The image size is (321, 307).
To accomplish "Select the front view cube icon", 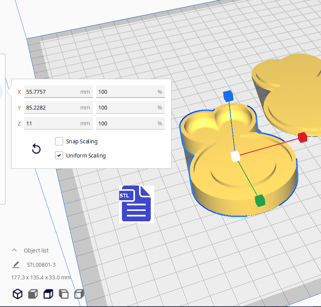I will (33, 294).
